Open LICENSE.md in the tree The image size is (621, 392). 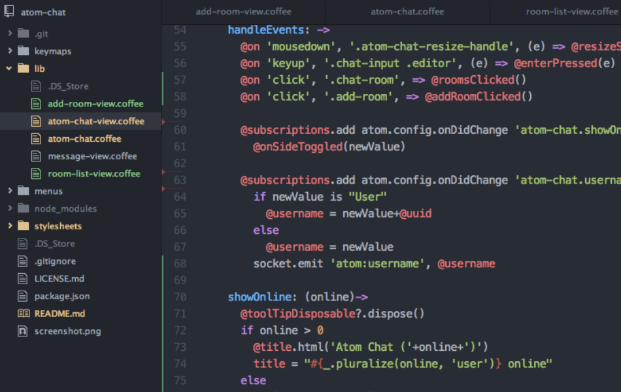(x=59, y=278)
